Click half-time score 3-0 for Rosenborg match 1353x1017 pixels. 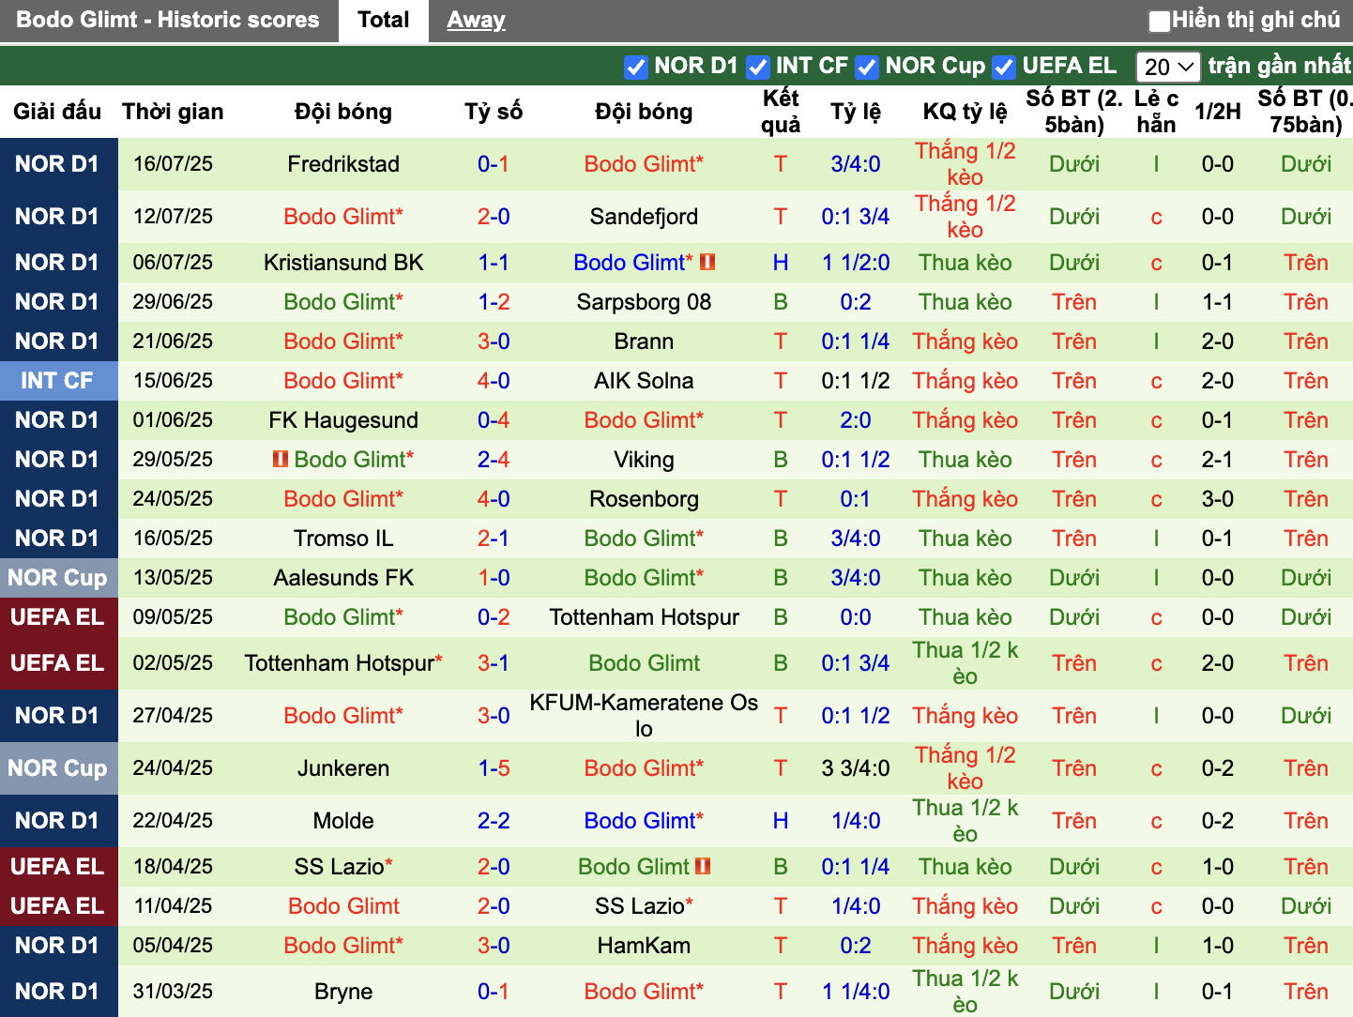[1218, 499]
